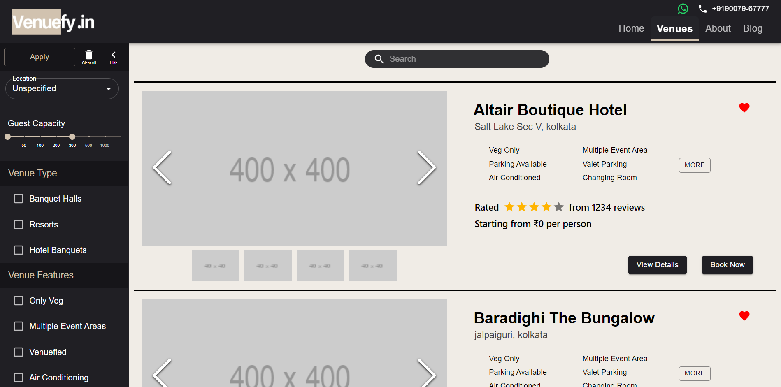The width and height of the screenshot is (781, 387).
Task: Check the Air Conditioning filter
Action: pos(19,378)
